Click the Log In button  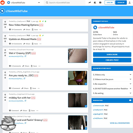[110, 3]
